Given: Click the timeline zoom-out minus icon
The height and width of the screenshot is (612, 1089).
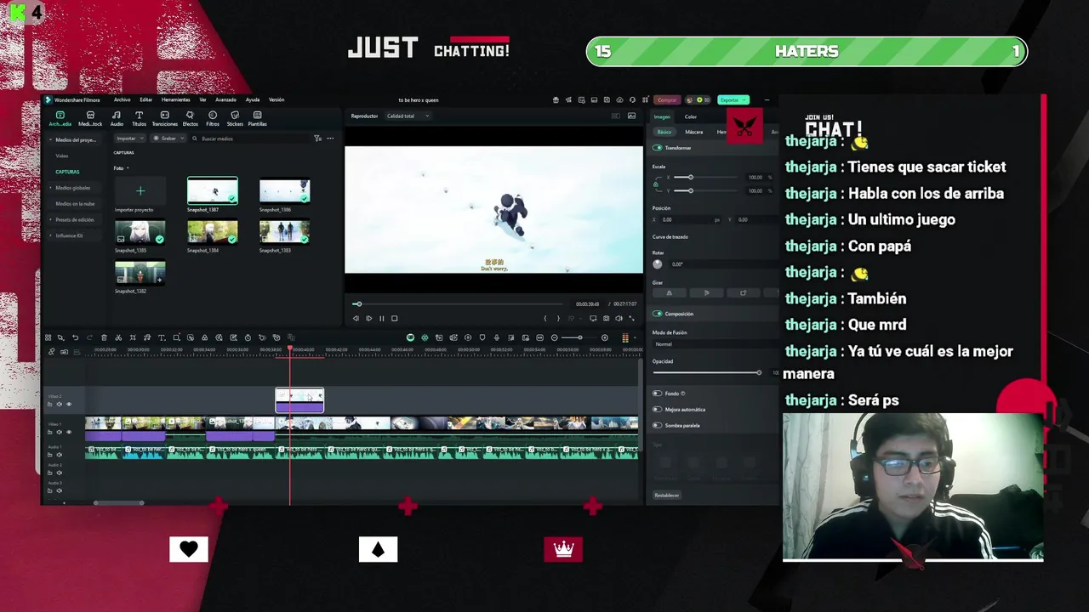Looking at the screenshot, I should pos(555,337).
